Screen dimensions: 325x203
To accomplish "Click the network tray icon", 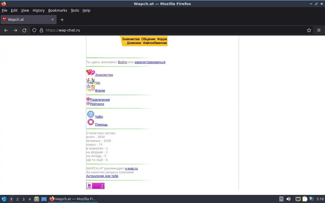I will point(298,199).
